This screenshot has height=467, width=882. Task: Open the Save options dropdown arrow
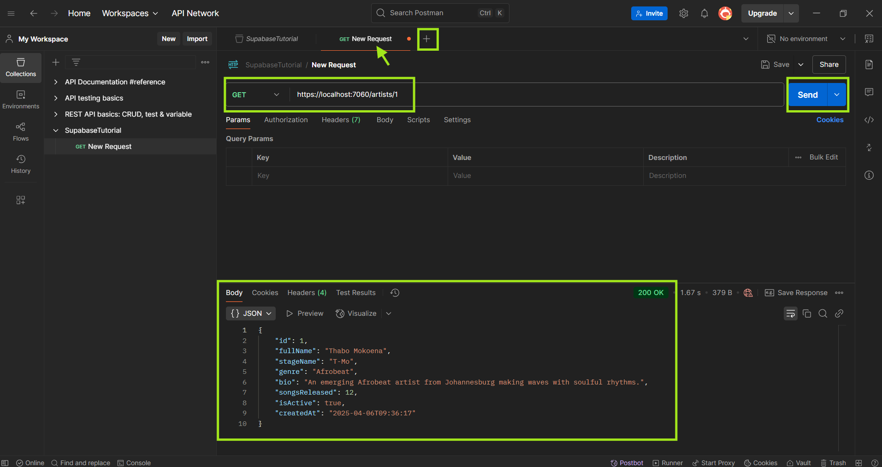coord(801,65)
